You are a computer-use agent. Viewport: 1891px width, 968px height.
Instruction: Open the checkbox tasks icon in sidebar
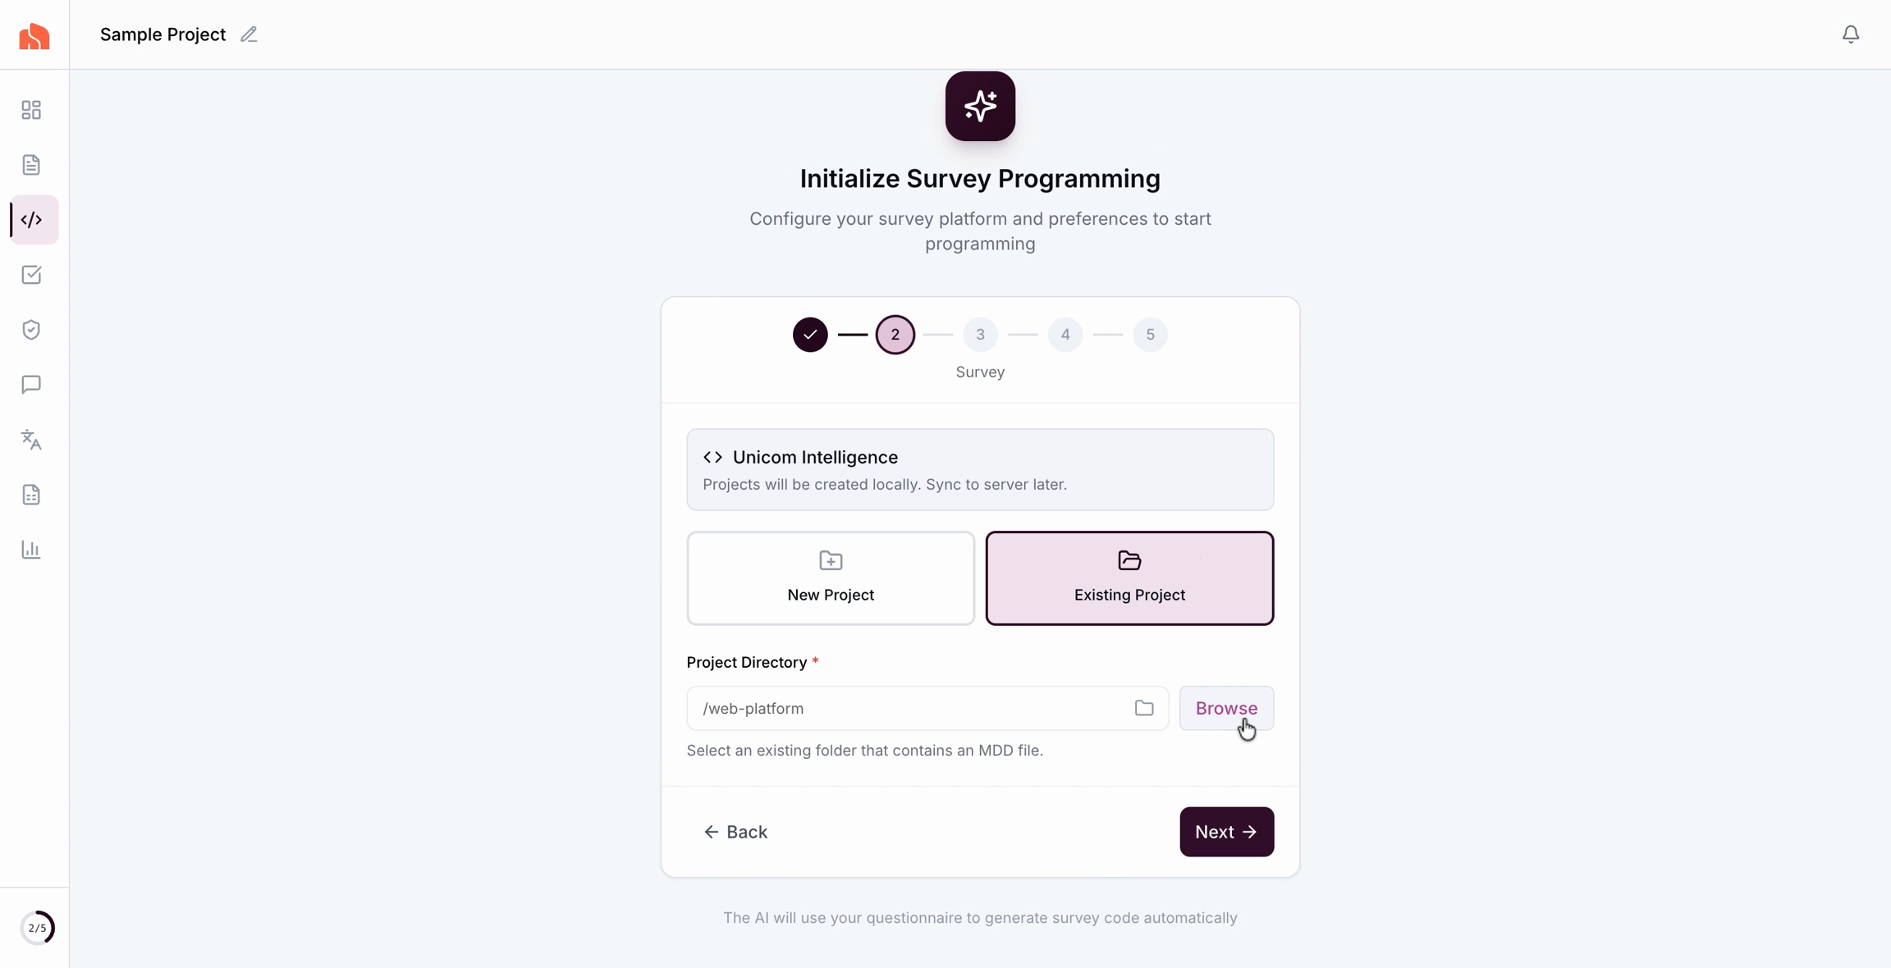(x=31, y=275)
